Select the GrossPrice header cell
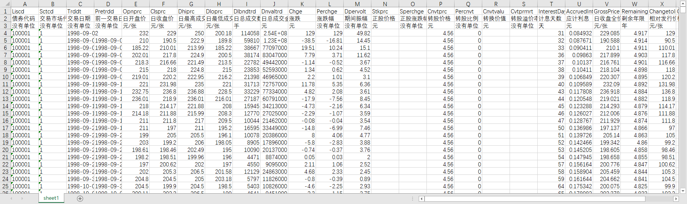 [607, 12]
